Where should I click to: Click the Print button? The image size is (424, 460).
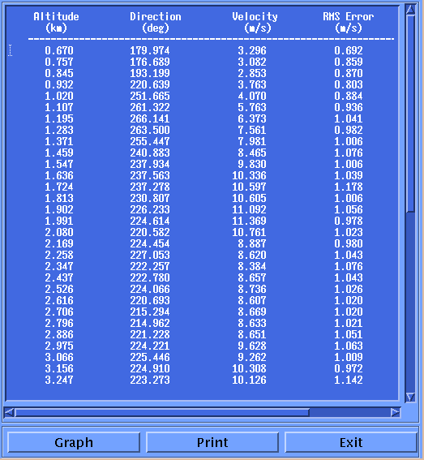[212, 442]
